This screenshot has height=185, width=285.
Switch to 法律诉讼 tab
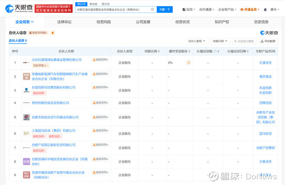click(64, 22)
